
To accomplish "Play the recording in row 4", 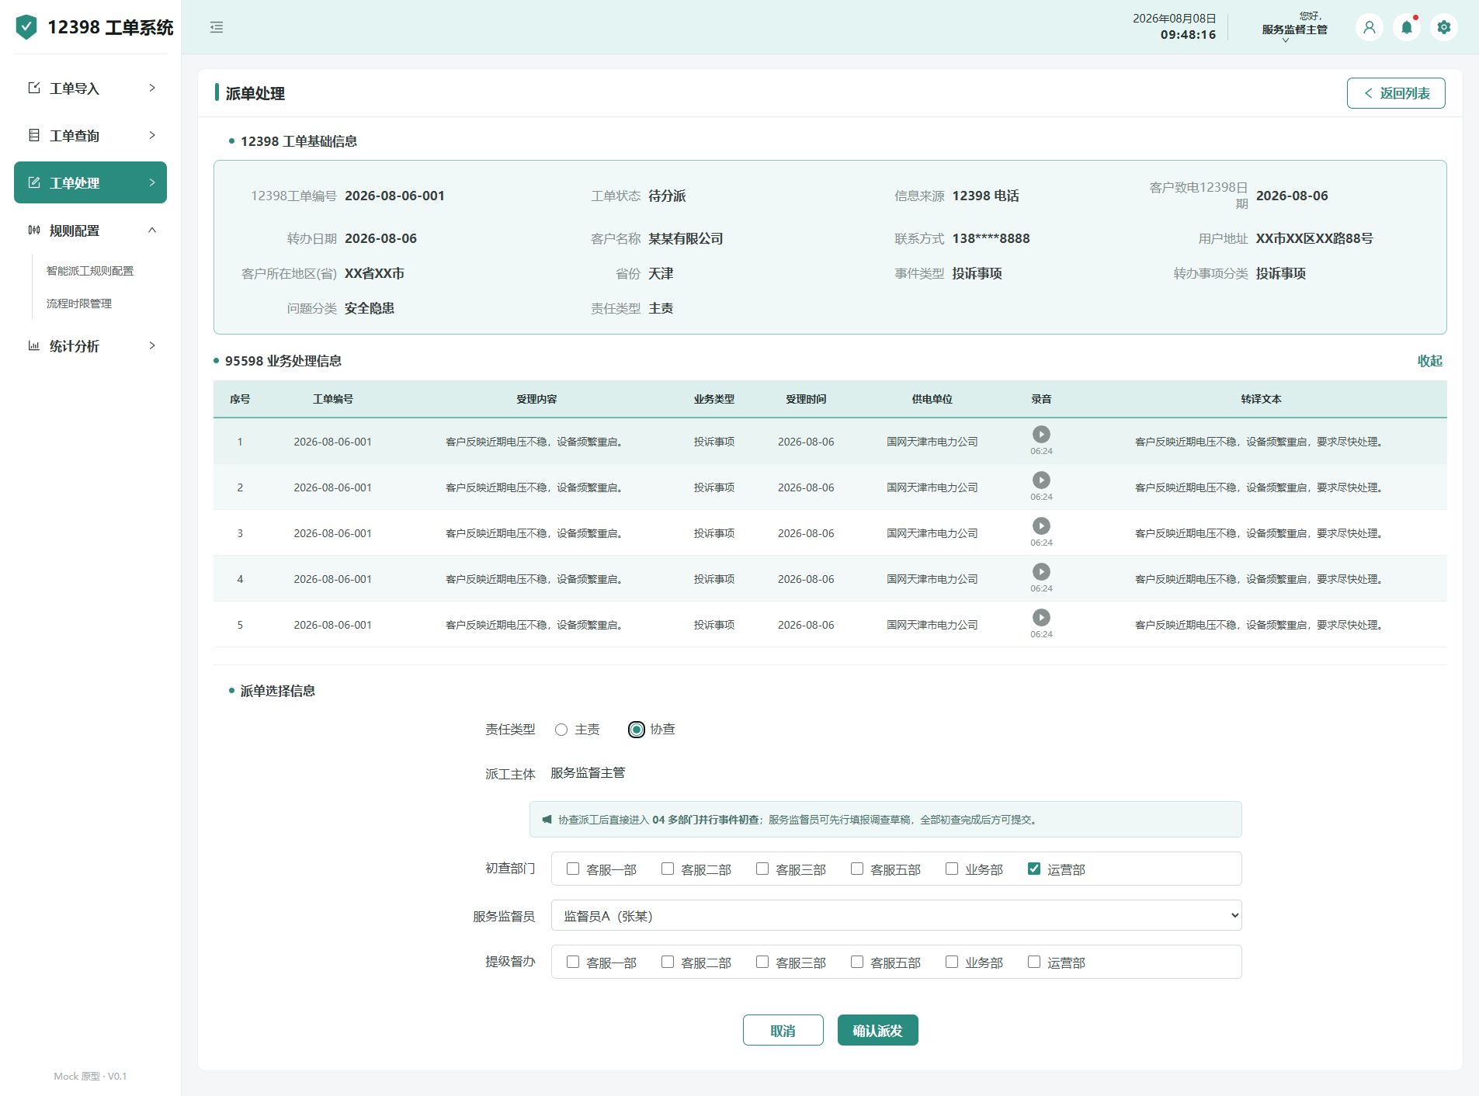I will click(1041, 571).
